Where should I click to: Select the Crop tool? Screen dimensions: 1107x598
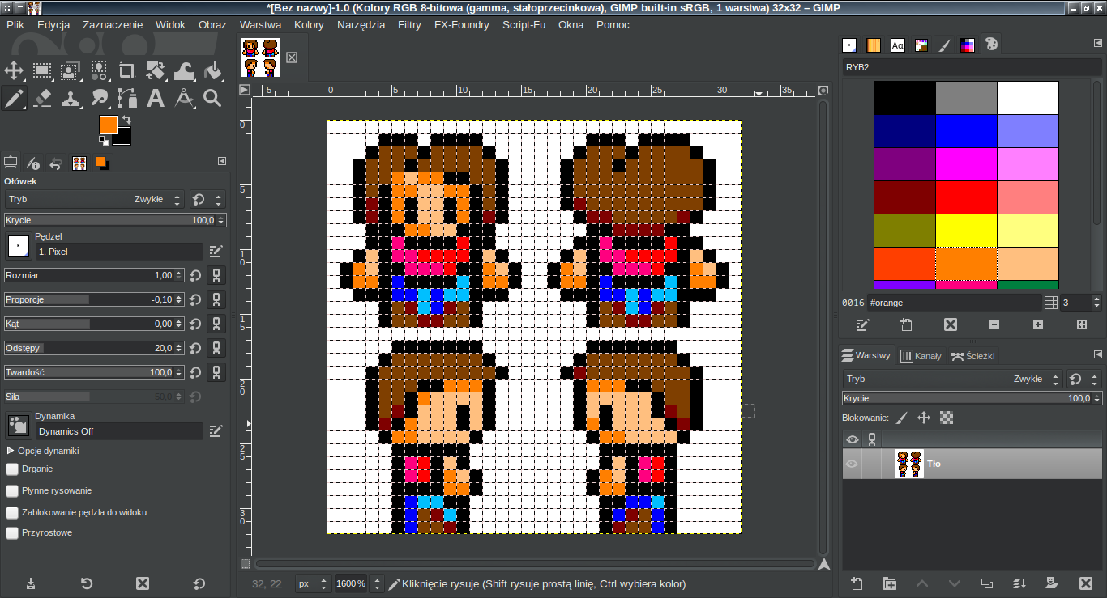click(127, 70)
